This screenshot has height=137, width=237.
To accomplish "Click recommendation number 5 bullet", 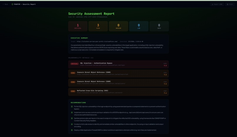I will coord(72,130).
